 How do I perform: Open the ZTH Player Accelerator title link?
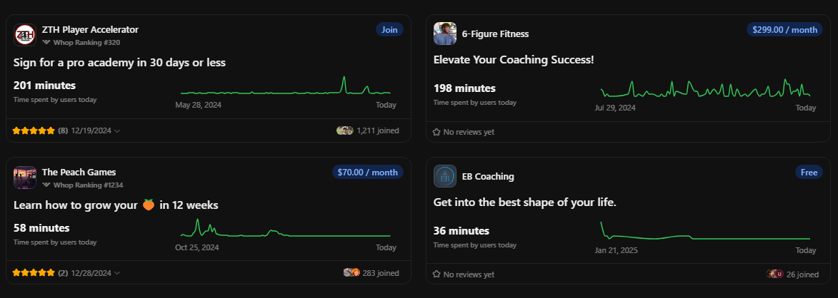click(x=90, y=30)
